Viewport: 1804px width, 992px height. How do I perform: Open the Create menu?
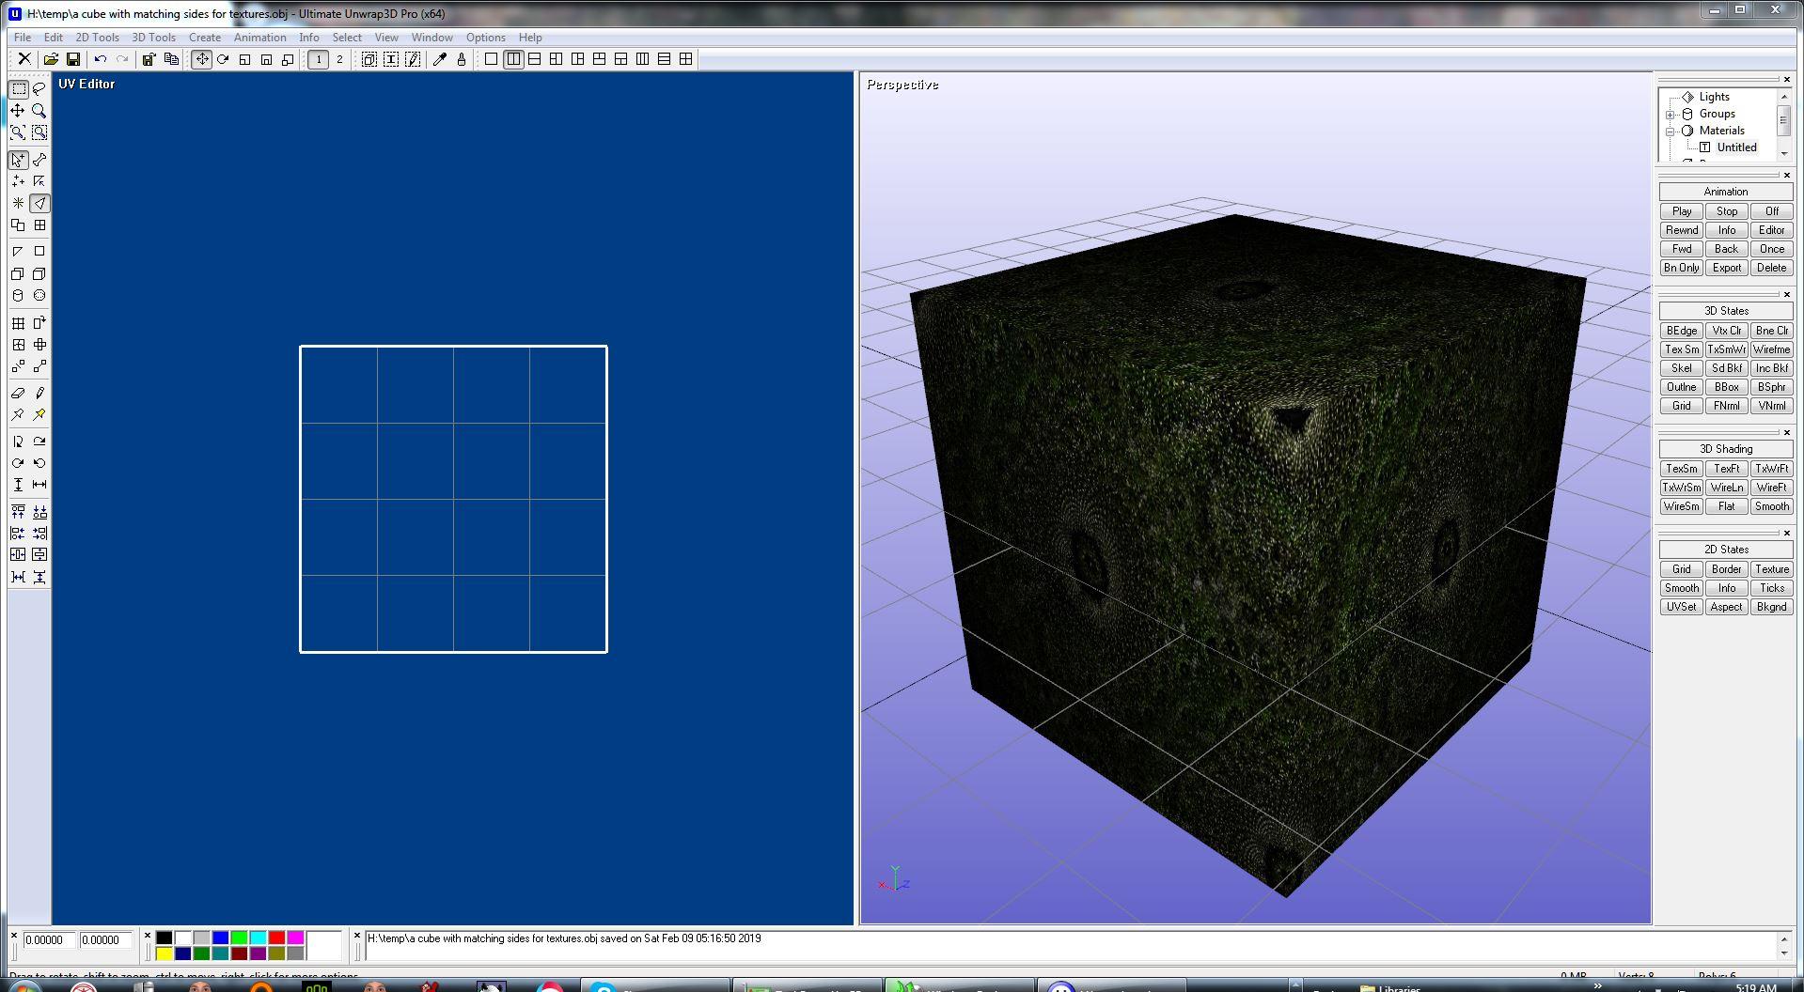click(205, 38)
